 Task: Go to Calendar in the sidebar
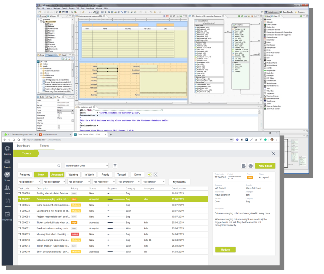tap(7, 202)
